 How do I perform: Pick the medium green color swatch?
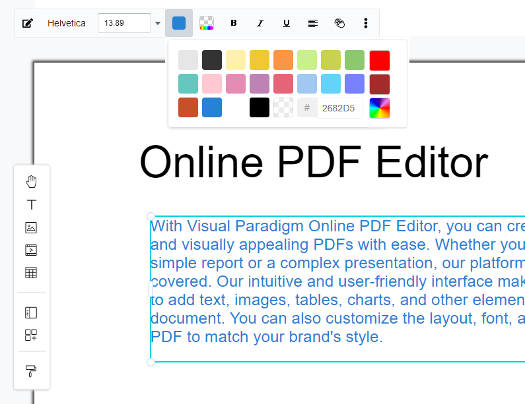355,60
